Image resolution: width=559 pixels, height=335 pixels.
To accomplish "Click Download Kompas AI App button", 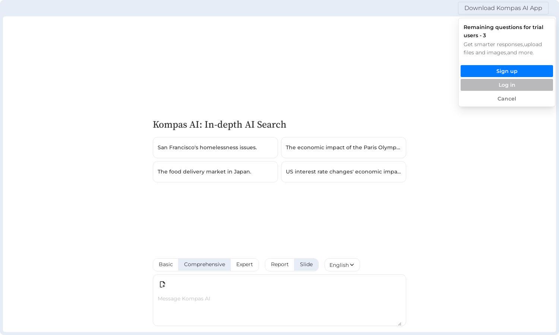I will click(x=503, y=8).
